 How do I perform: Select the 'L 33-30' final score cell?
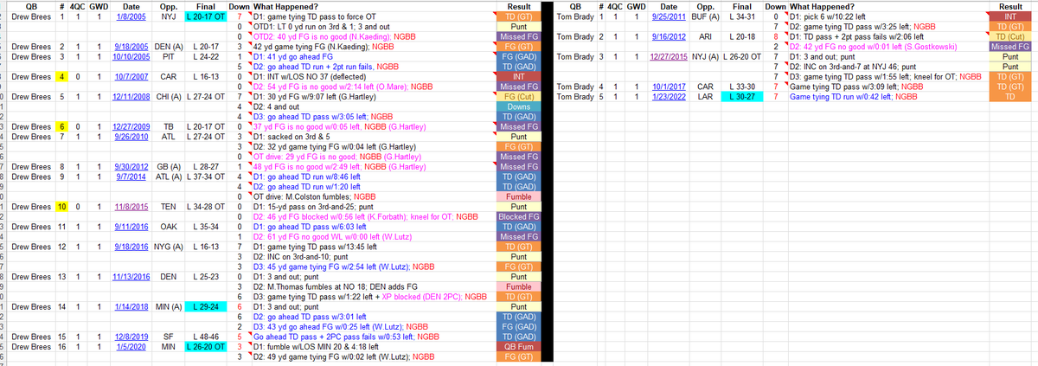point(741,87)
